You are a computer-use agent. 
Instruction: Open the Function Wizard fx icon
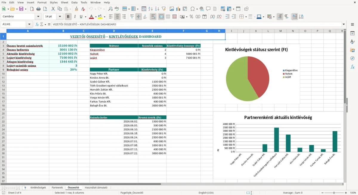37,24
